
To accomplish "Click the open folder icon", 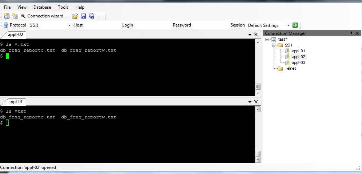I will [x=75, y=16].
